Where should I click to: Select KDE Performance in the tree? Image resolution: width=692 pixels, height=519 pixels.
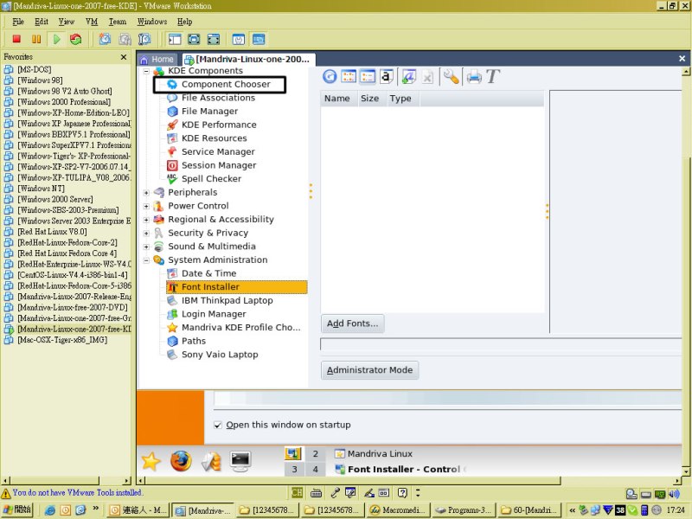tap(219, 125)
